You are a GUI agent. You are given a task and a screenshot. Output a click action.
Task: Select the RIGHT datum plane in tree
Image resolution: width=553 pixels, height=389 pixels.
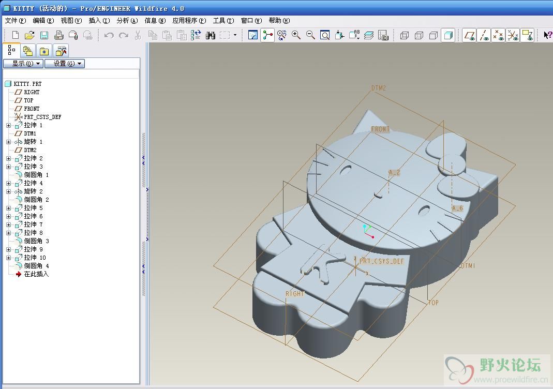tap(27, 92)
